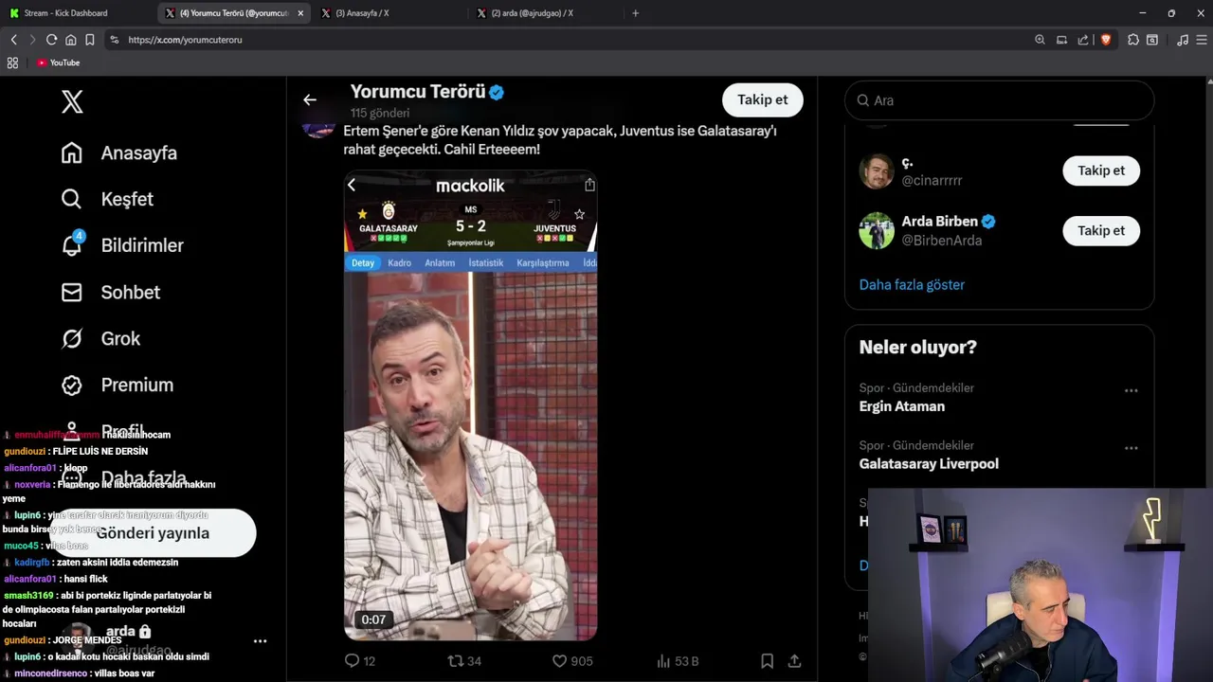The image size is (1213, 682).
Task: Open the Ergin Ataman trending topic
Action: pos(901,406)
